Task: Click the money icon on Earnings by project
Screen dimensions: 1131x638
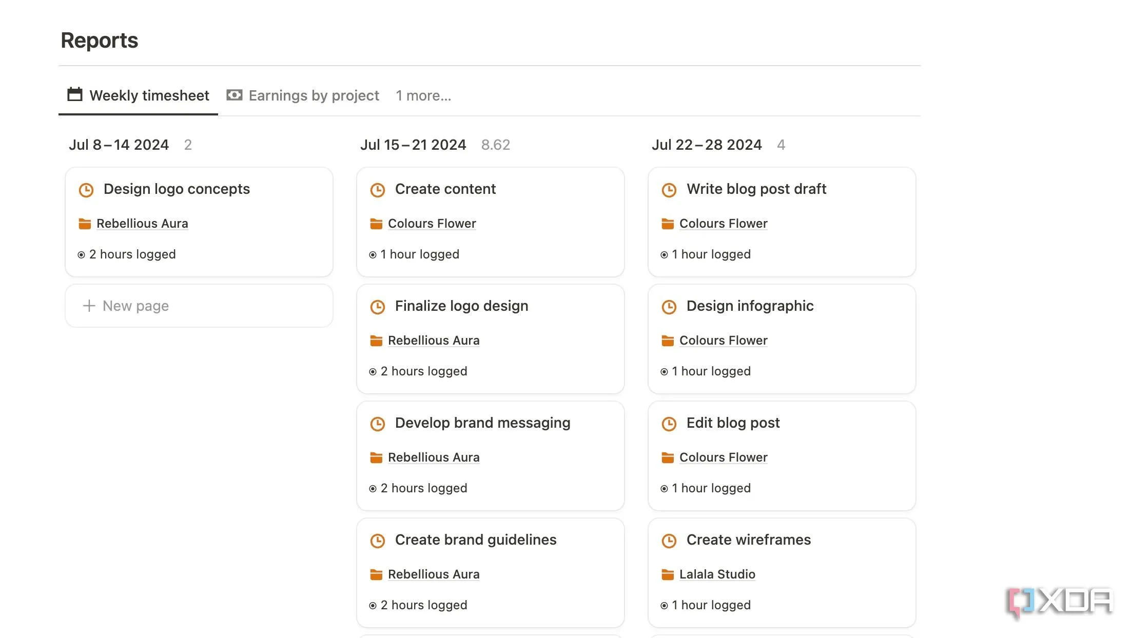Action: (235, 95)
